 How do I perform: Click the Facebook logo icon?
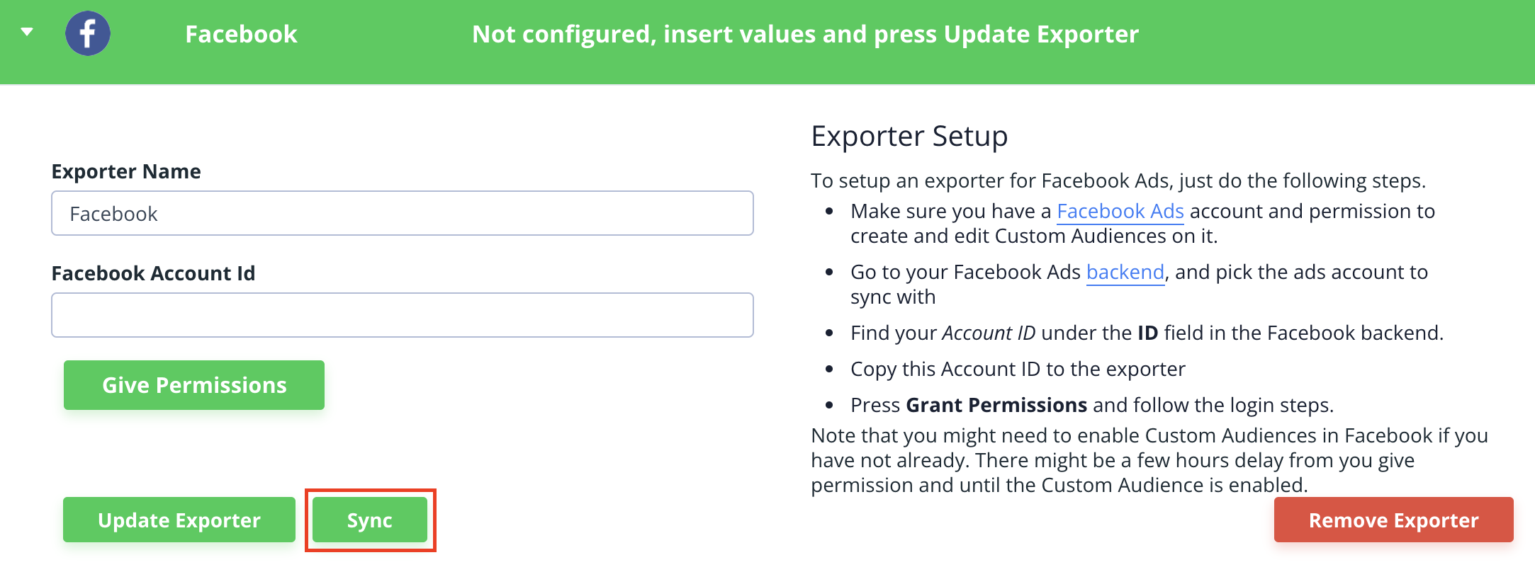pyautogui.click(x=88, y=33)
